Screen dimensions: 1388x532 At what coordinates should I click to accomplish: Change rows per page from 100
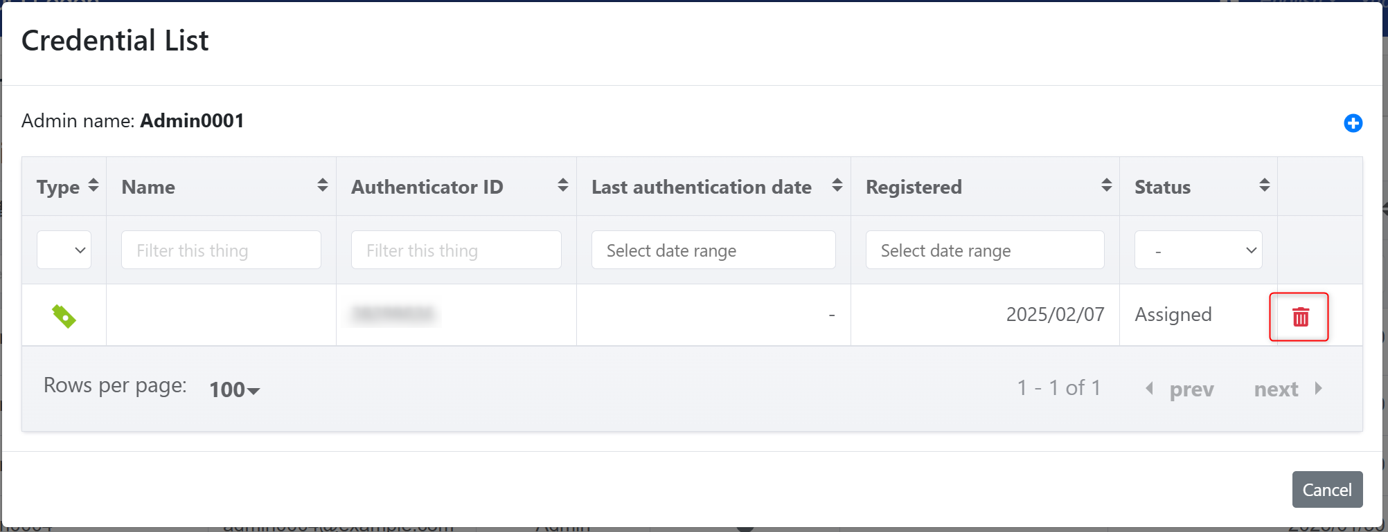234,389
